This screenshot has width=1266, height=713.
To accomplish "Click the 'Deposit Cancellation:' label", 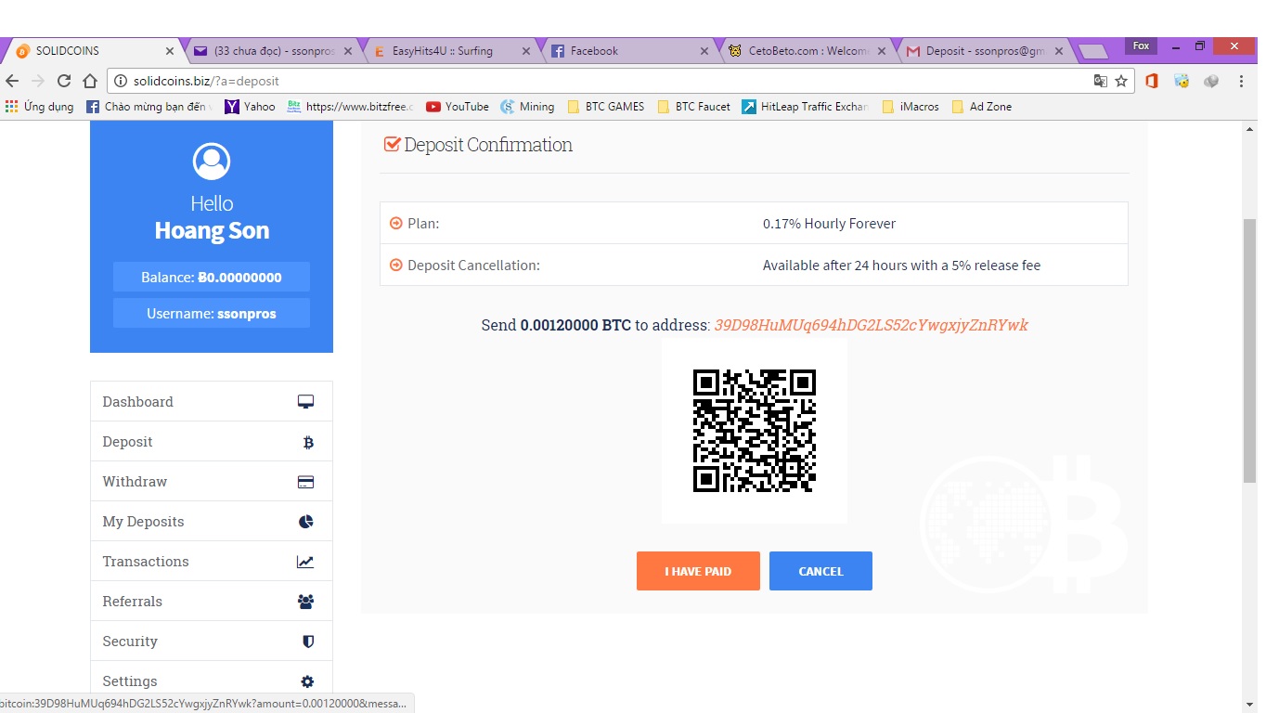I will tap(473, 266).
